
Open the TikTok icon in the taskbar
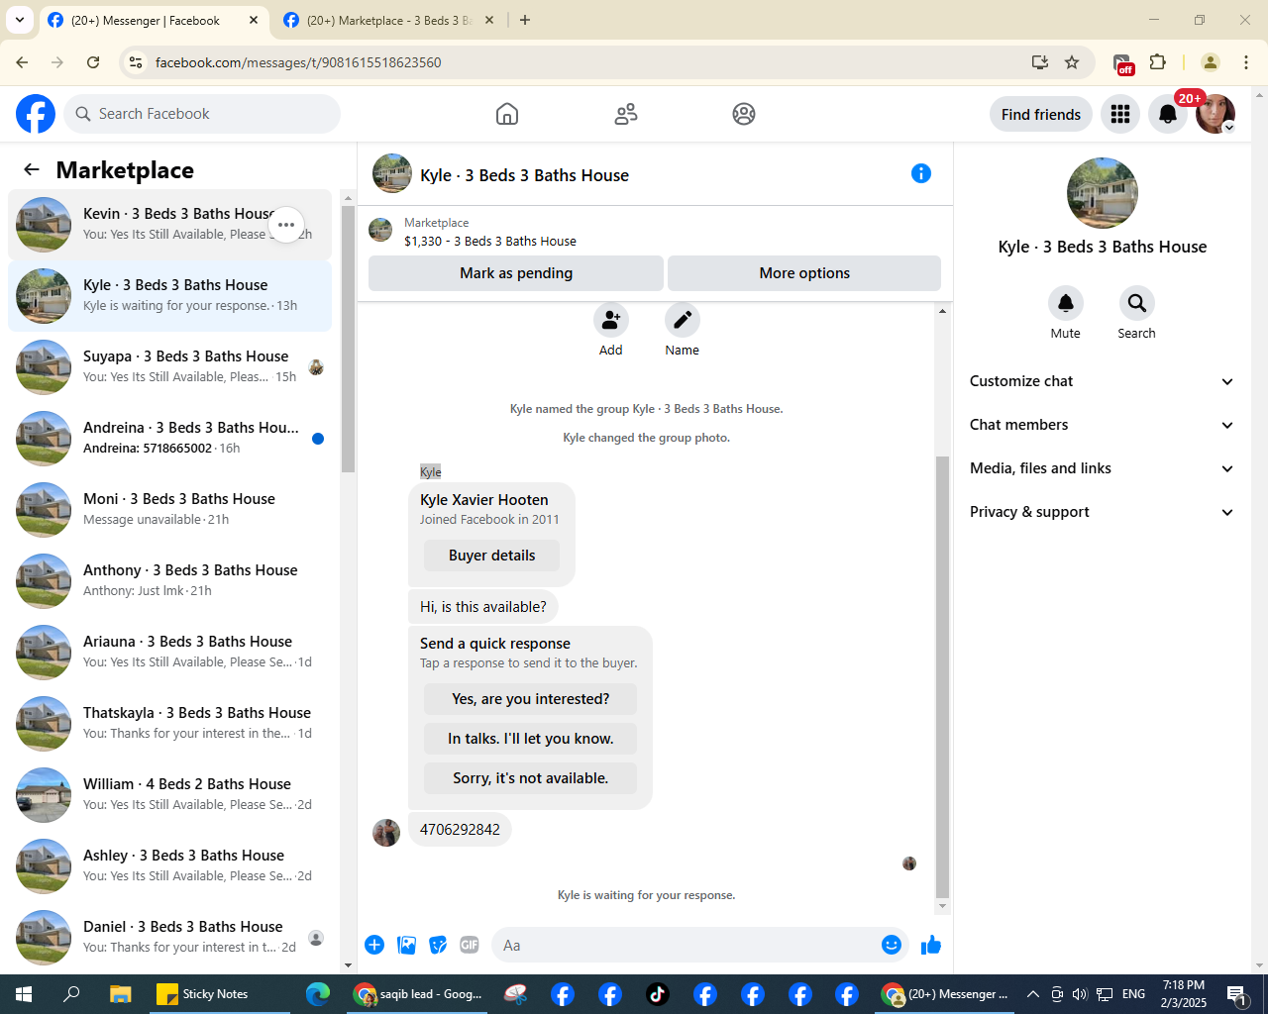click(x=658, y=994)
